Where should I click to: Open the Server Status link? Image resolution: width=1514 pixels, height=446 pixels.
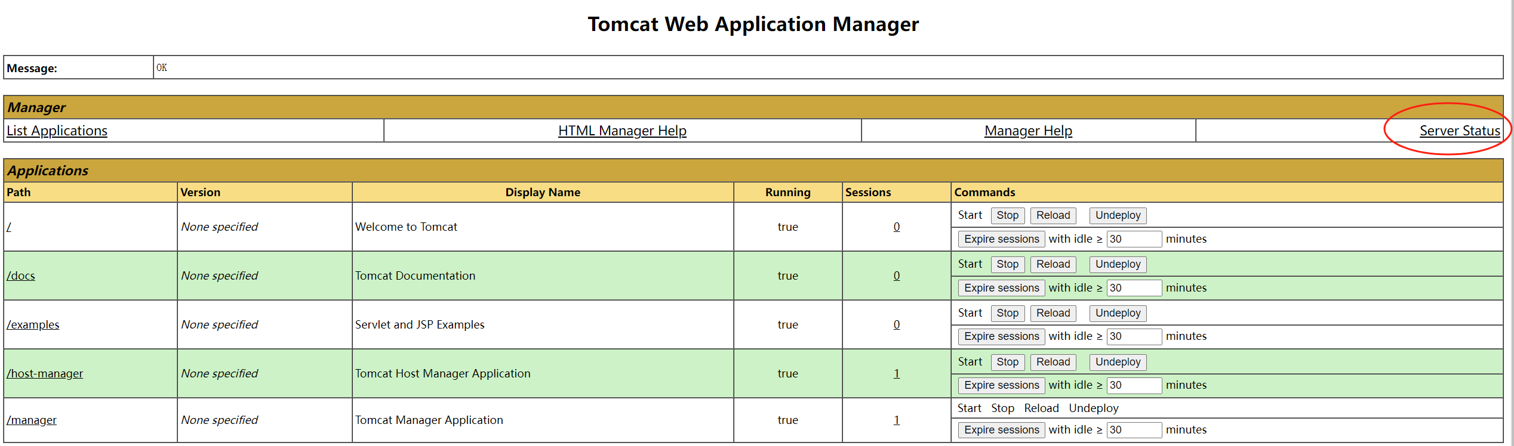tap(1460, 131)
